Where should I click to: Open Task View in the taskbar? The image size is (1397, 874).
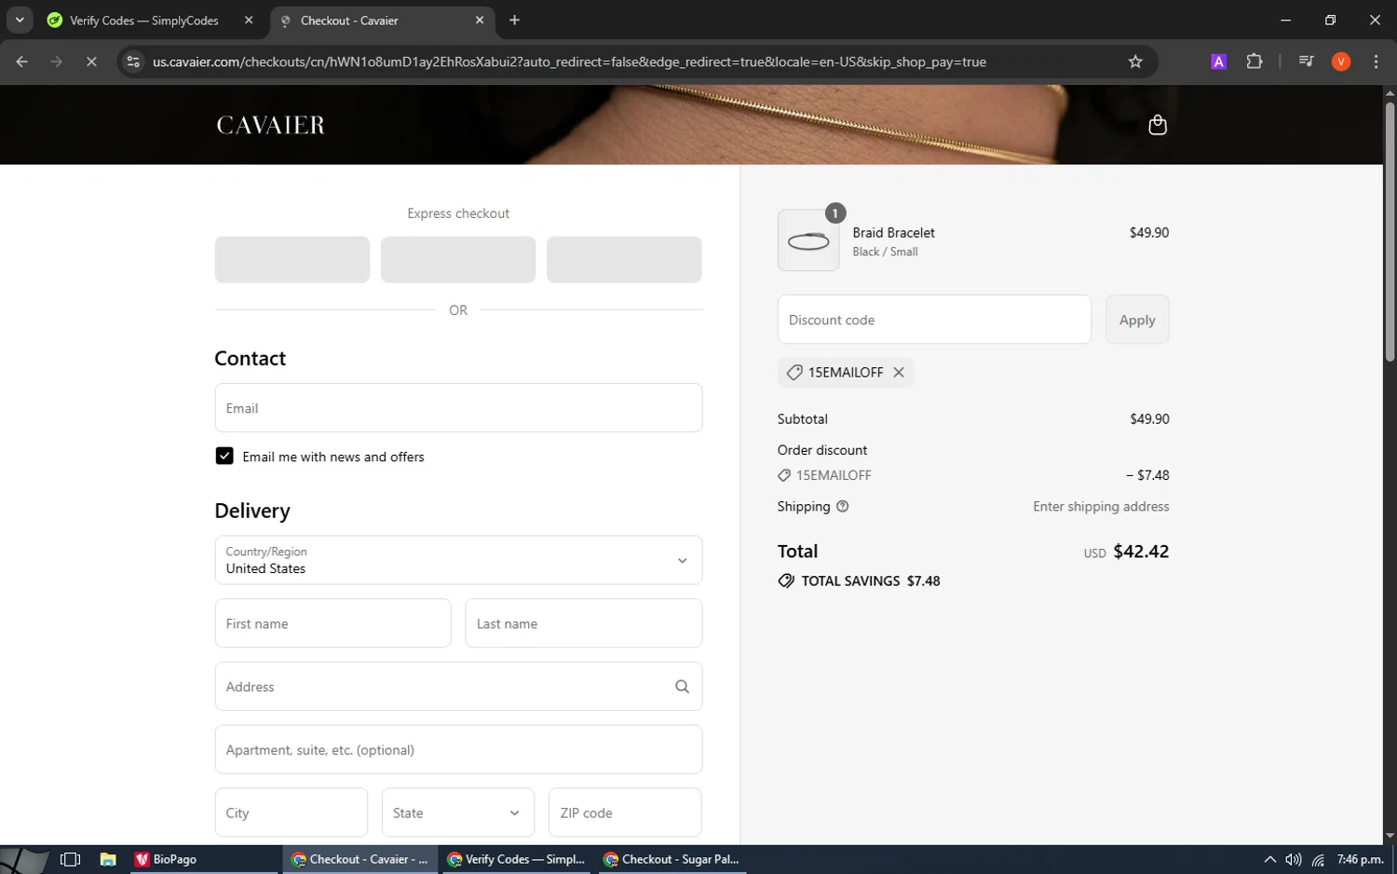click(x=70, y=859)
